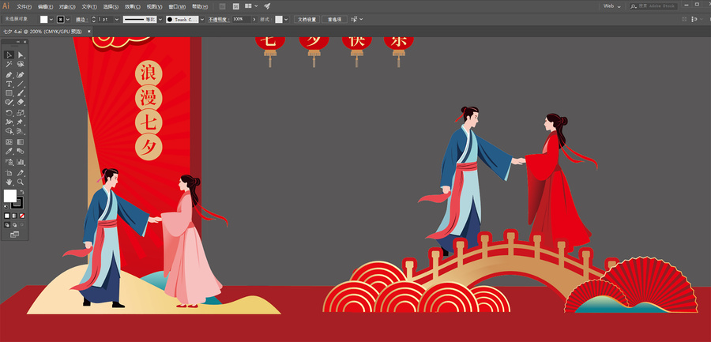This screenshot has width=711, height=342.
Task: Select the Gradient tool
Action: tap(21, 142)
